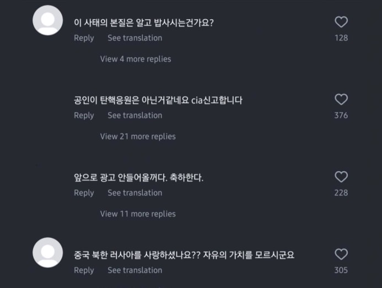Reply to the 축하한다 comment
Viewport: 382px width, 288px height.
[x=84, y=193]
